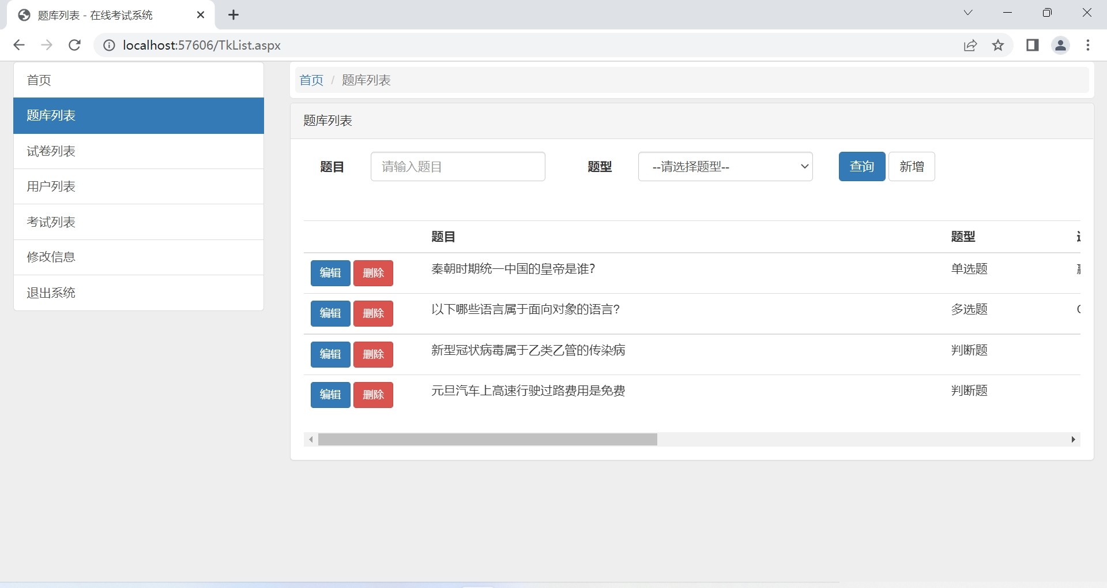1107x588 pixels.
Task: Click the 查询 search button
Action: 861,167
